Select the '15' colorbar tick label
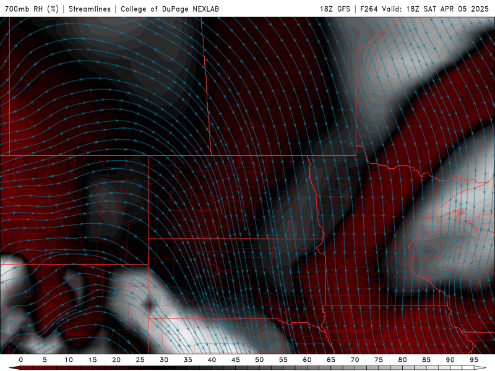This screenshot has height=371, width=495. (x=92, y=360)
